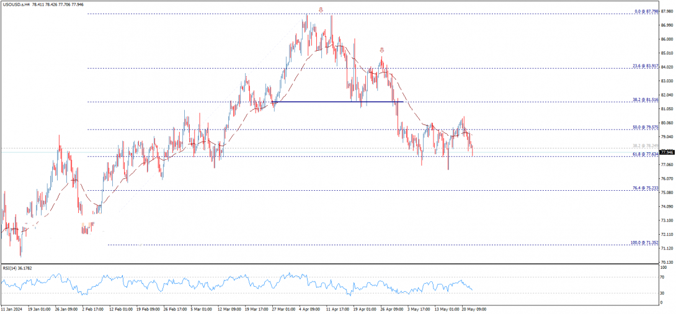Image resolution: width=676 pixels, height=314 pixels.
Task: Click the 87.980 price axis value
Action: coord(667,12)
